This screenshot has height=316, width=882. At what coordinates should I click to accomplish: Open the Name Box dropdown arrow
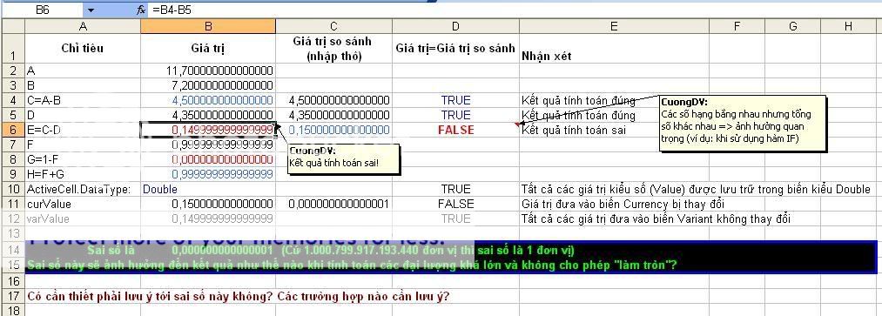coord(91,10)
